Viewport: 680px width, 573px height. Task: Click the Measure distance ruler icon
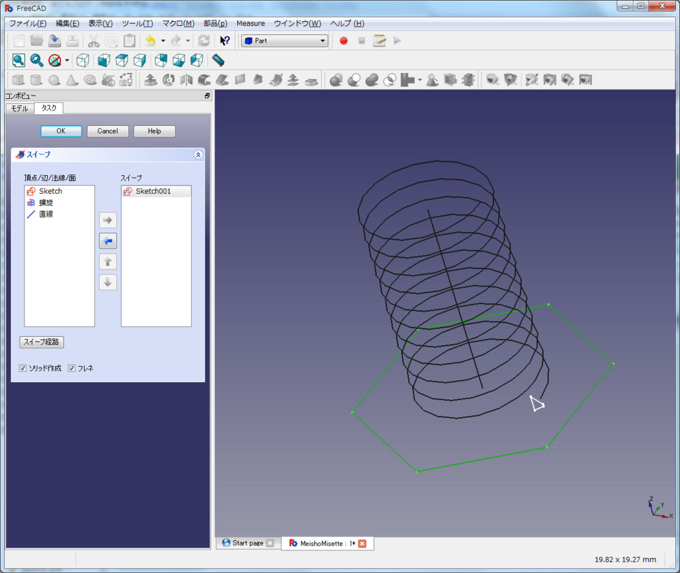click(x=218, y=60)
